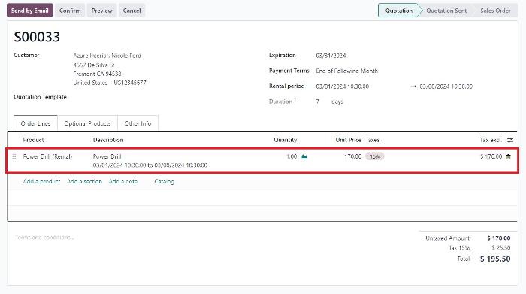The image size is (526, 294).
Task: Remove the 15% tax tag
Action: (375, 156)
